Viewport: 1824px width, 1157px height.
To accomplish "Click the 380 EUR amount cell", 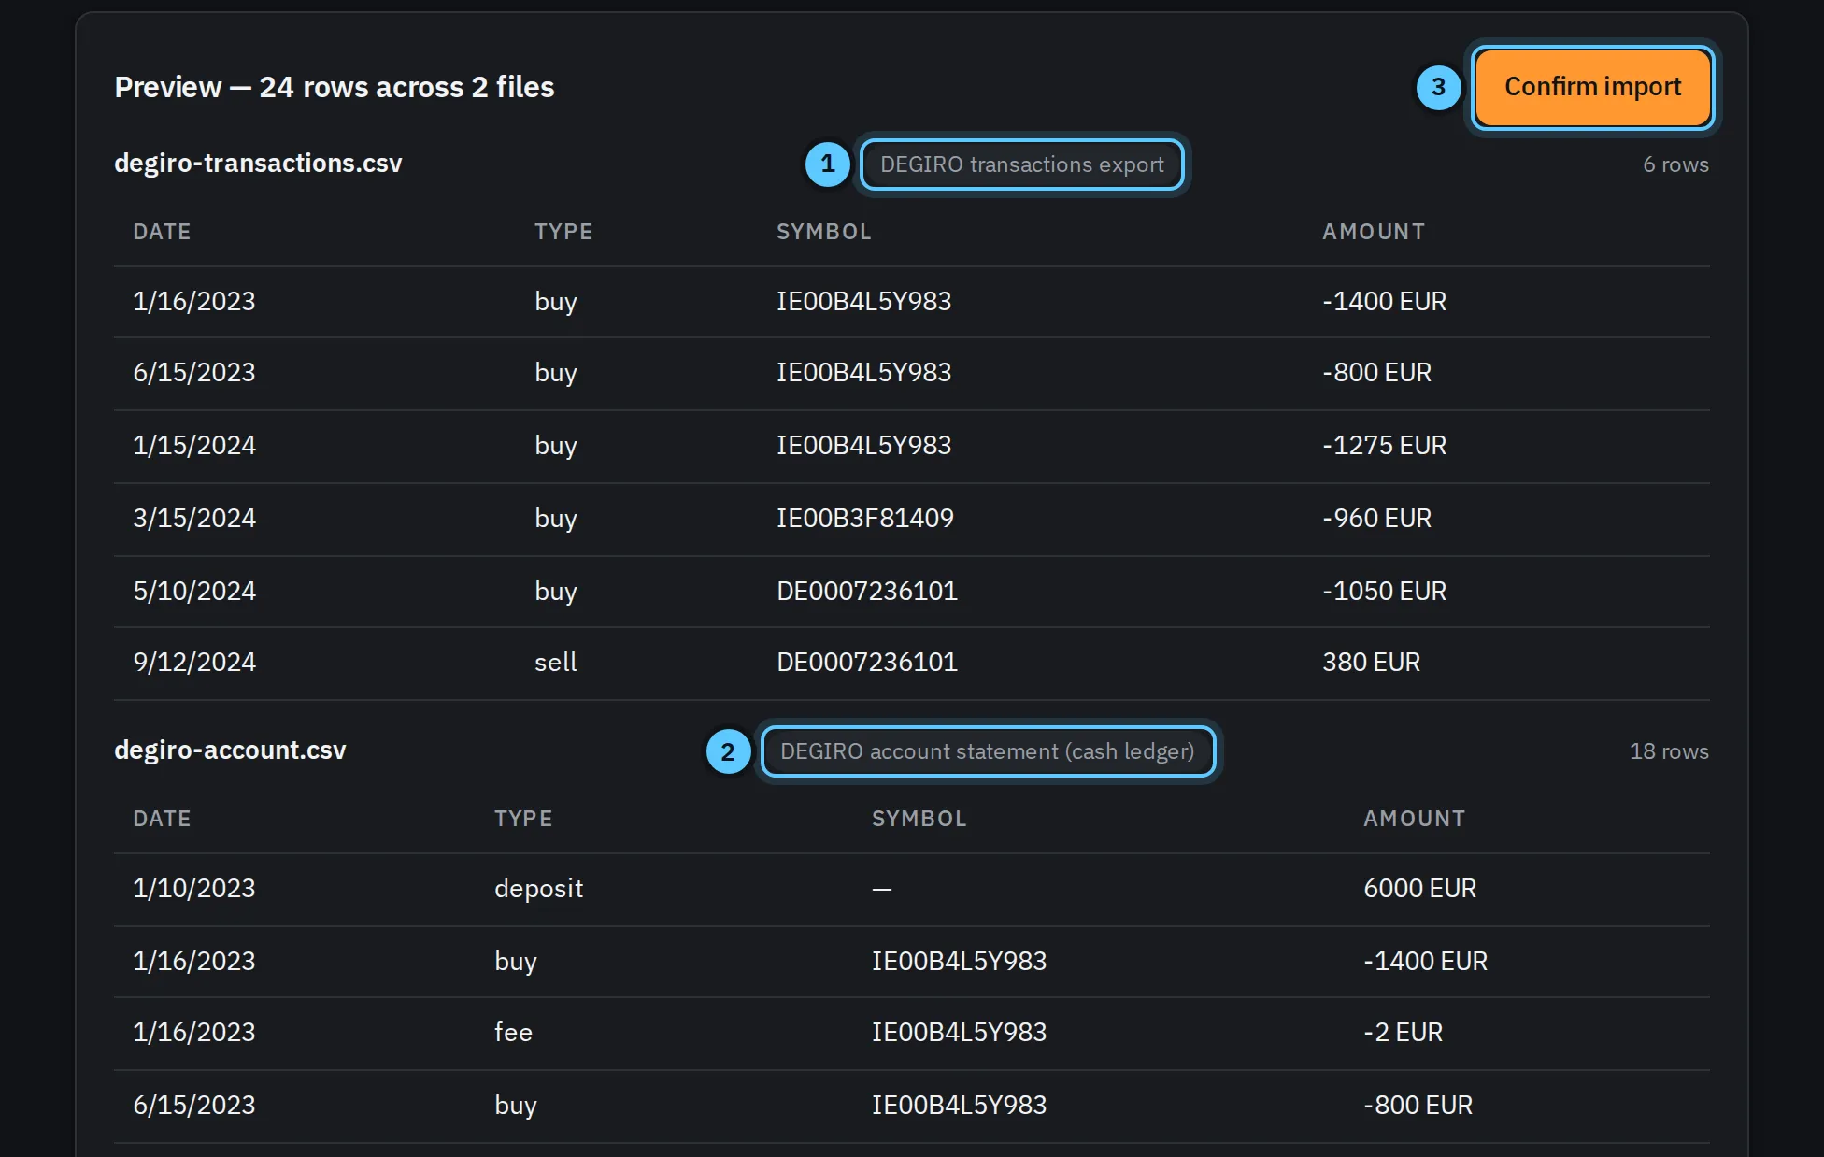I will [x=1371, y=662].
